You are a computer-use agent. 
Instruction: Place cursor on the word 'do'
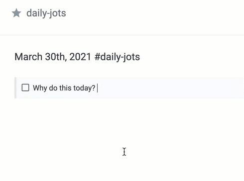coord(53,88)
